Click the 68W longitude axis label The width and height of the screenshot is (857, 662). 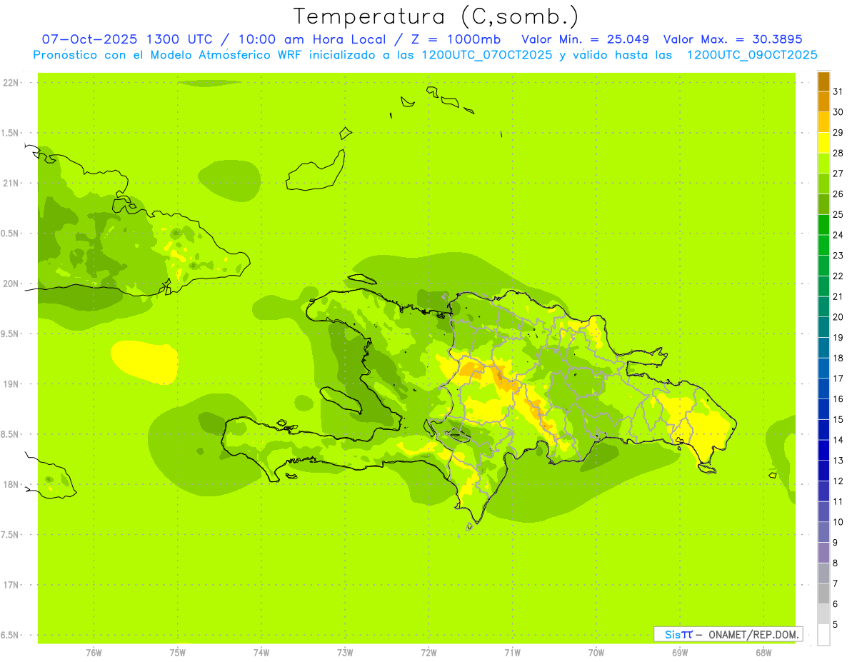click(763, 652)
